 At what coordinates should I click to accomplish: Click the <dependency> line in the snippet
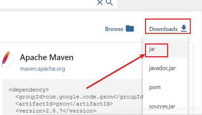29,90
